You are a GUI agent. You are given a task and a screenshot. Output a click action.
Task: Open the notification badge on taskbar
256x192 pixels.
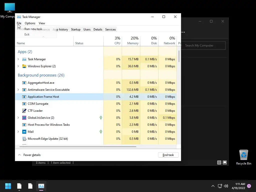[249, 186]
